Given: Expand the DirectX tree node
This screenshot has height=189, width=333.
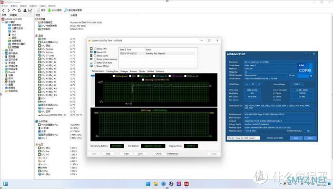Looking at the screenshot, I should pos(3,72).
